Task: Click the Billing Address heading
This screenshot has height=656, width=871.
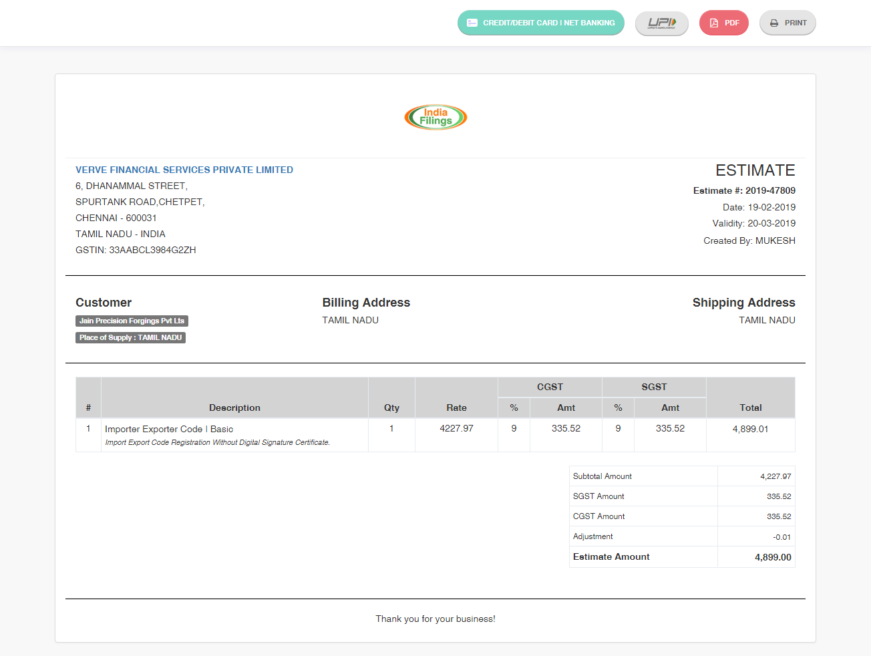Action: (366, 302)
